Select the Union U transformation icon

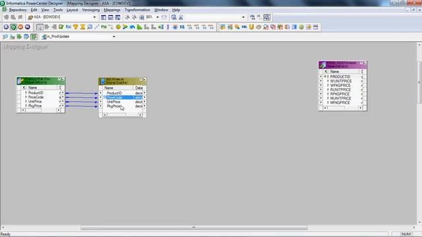251,27
